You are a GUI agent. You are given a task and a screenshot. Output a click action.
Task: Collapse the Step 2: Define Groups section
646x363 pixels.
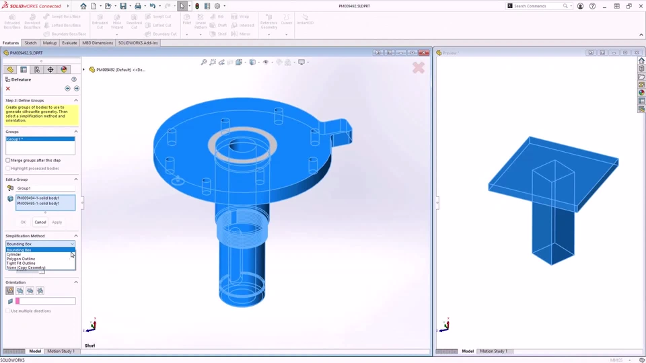(x=76, y=100)
